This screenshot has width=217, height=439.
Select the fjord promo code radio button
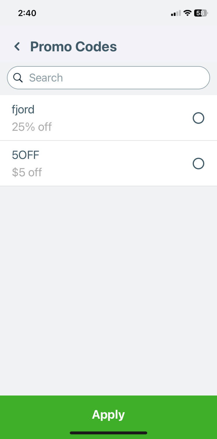pos(198,118)
